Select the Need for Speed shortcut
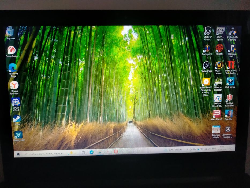Image resolution: width=250 pixels, height=188 pixels. [x=217, y=101]
